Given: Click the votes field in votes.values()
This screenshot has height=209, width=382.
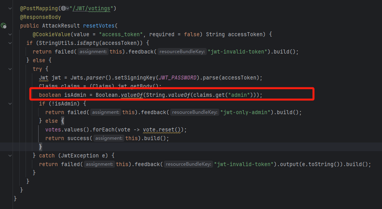Looking at the screenshot, I should coord(53,129).
